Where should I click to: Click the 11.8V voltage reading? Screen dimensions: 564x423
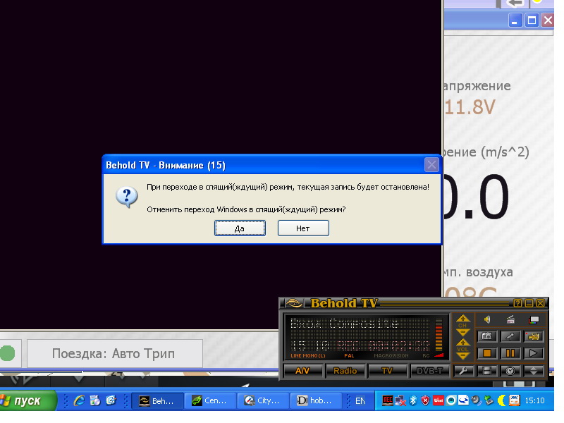pyautogui.click(x=470, y=107)
